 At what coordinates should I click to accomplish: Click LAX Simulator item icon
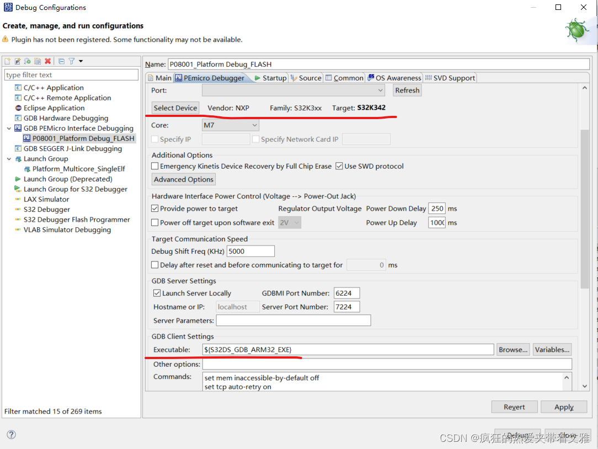18,199
